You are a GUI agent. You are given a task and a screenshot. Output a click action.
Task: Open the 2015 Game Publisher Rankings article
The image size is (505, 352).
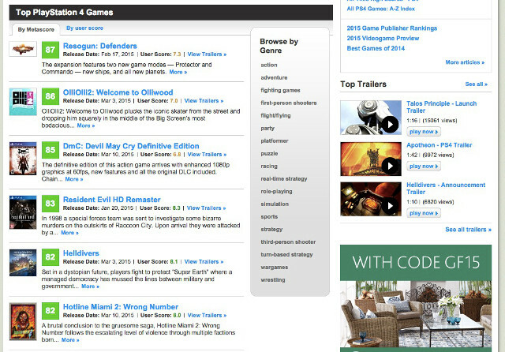(391, 28)
